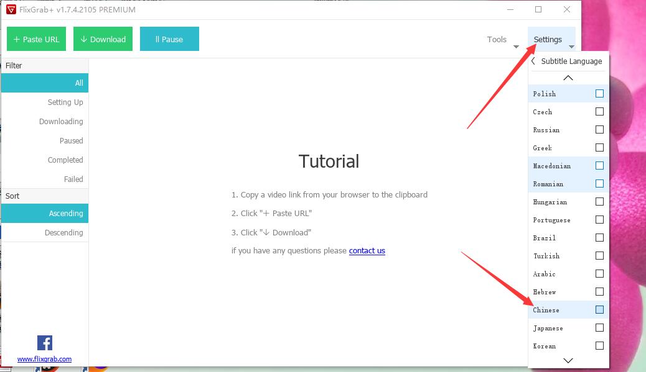Viewport: 646px width, 372px height.
Task: Visit www.flixgrab.com link
Action: pos(44,359)
